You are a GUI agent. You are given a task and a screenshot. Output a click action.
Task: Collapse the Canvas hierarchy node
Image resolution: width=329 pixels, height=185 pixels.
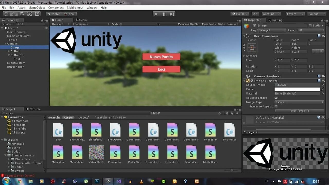click(x=5, y=44)
